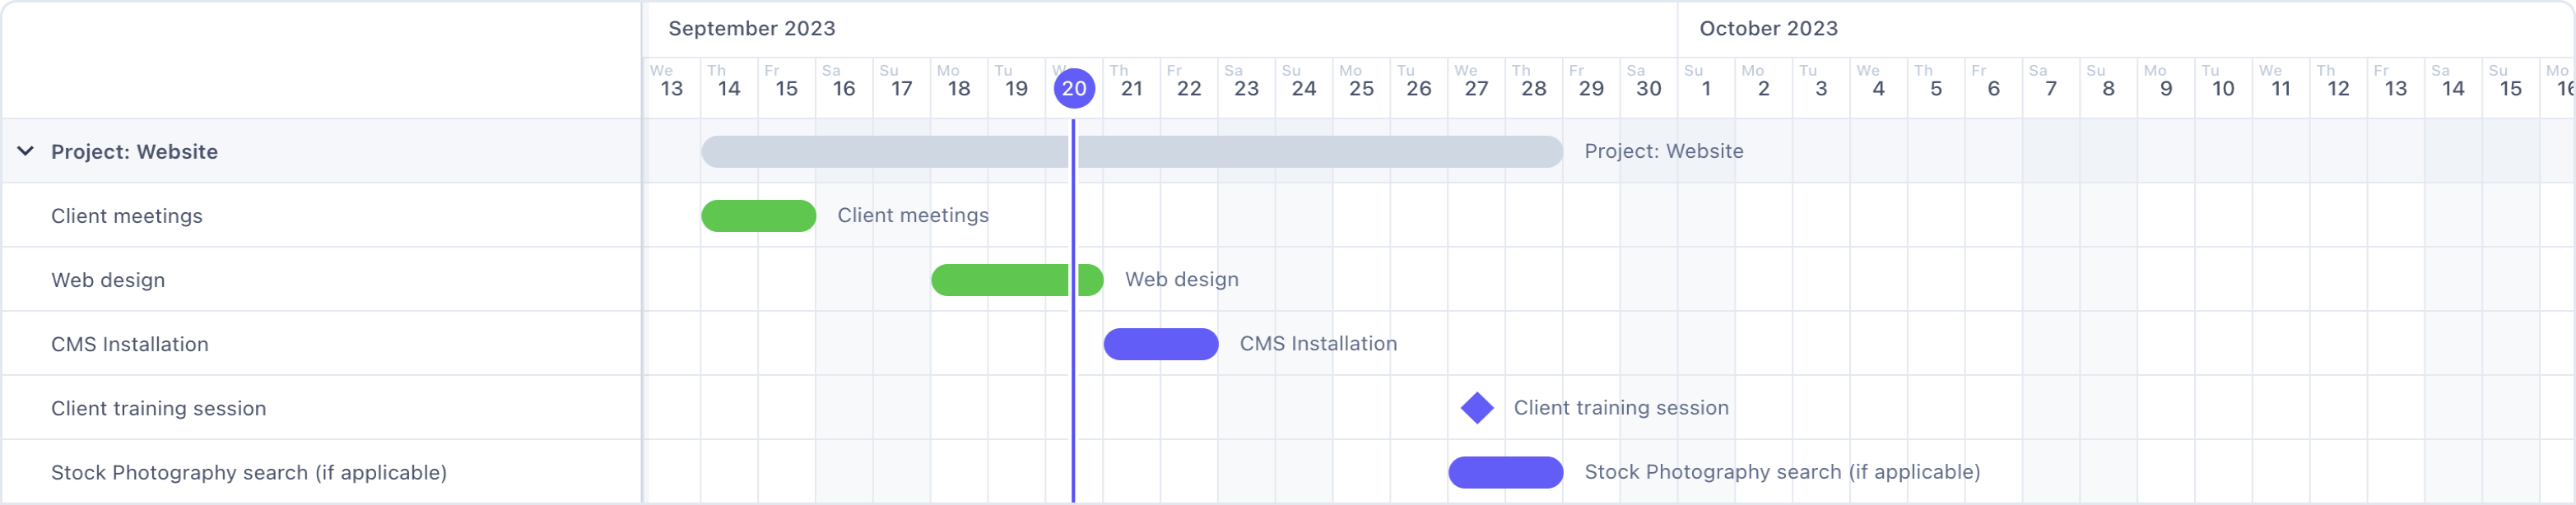The width and height of the screenshot is (2576, 505).
Task: Click the Stock Photography search task bar
Action: pos(1505,472)
